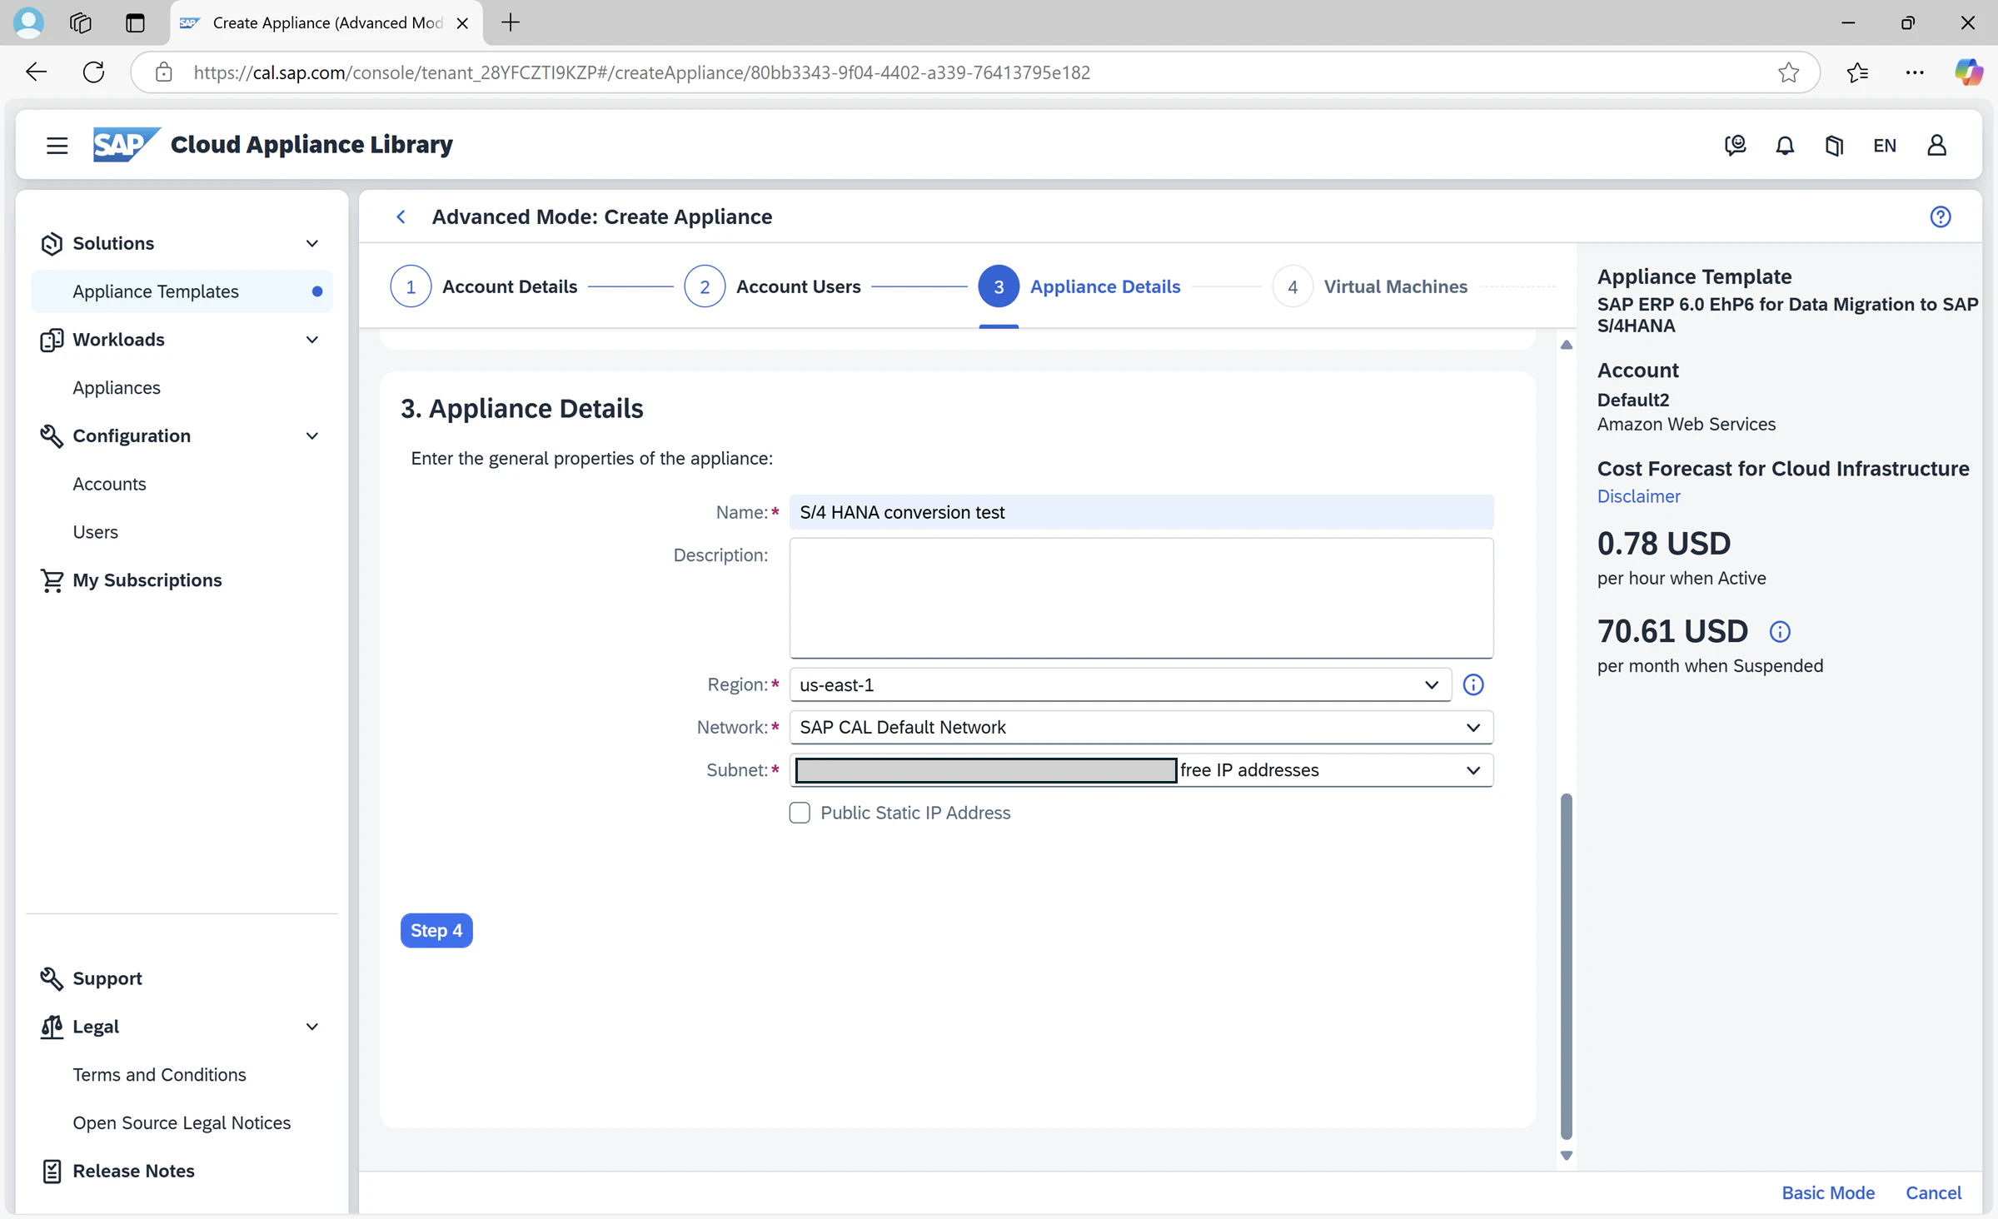Screen dimensions: 1998x1219
Task: Collapse the Workloads section chevron
Action: click(x=312, y=340)
